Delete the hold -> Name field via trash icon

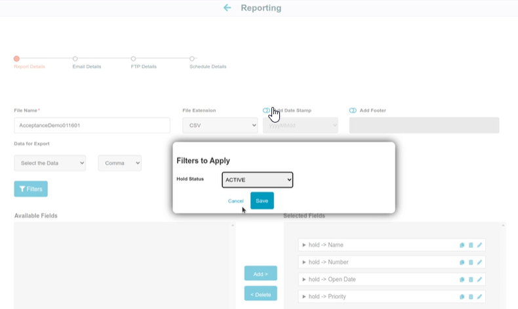471,245
